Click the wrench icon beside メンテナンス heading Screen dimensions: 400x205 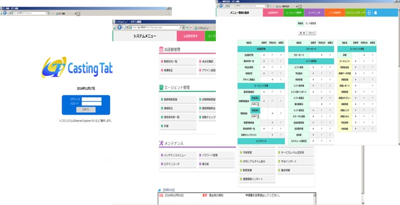[161, 143]
